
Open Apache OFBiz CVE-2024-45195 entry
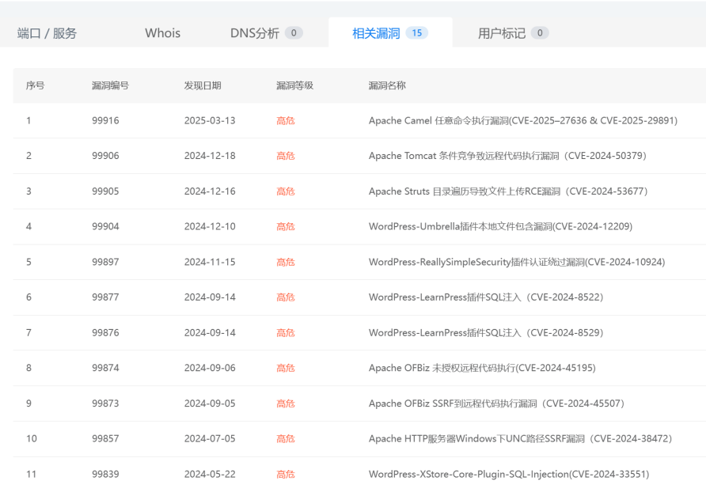(482, 368)
